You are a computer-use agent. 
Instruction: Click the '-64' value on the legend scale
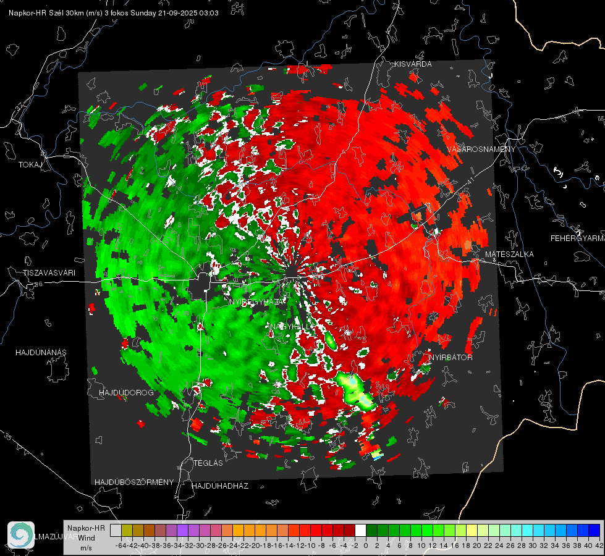(x=122, y=545)
